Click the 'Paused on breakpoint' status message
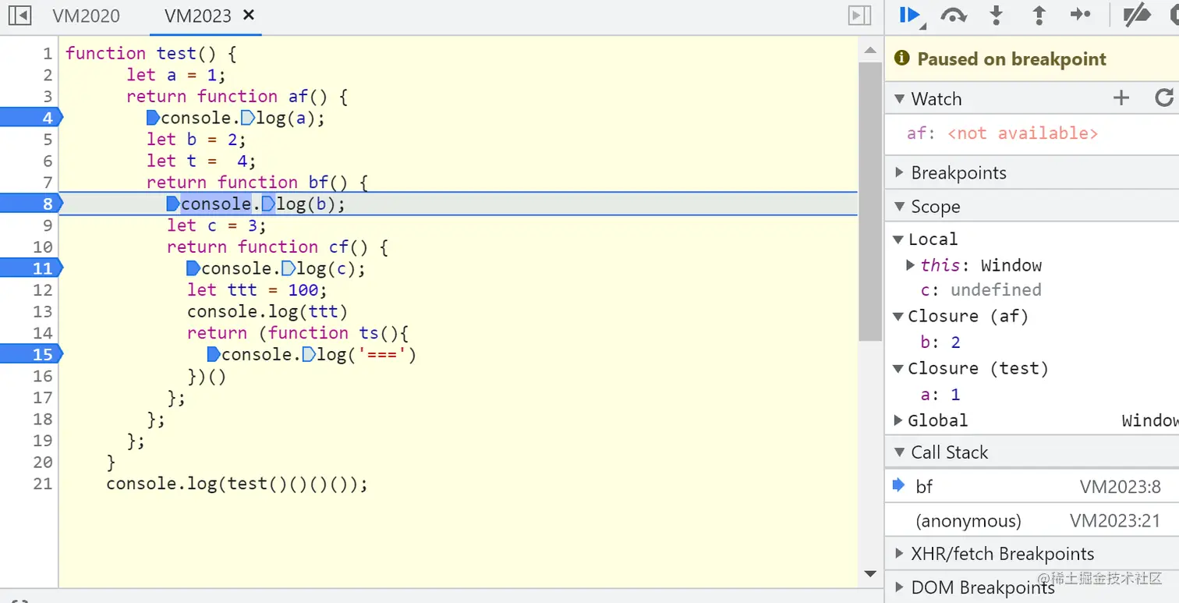1179x603 pixels. (1011, 59)
